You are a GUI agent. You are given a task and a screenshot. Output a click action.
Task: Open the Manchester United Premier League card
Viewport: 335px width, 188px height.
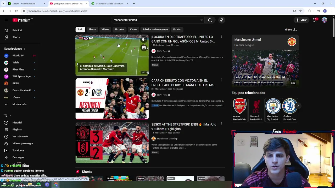pyautogui.click(x=265, y=42)
